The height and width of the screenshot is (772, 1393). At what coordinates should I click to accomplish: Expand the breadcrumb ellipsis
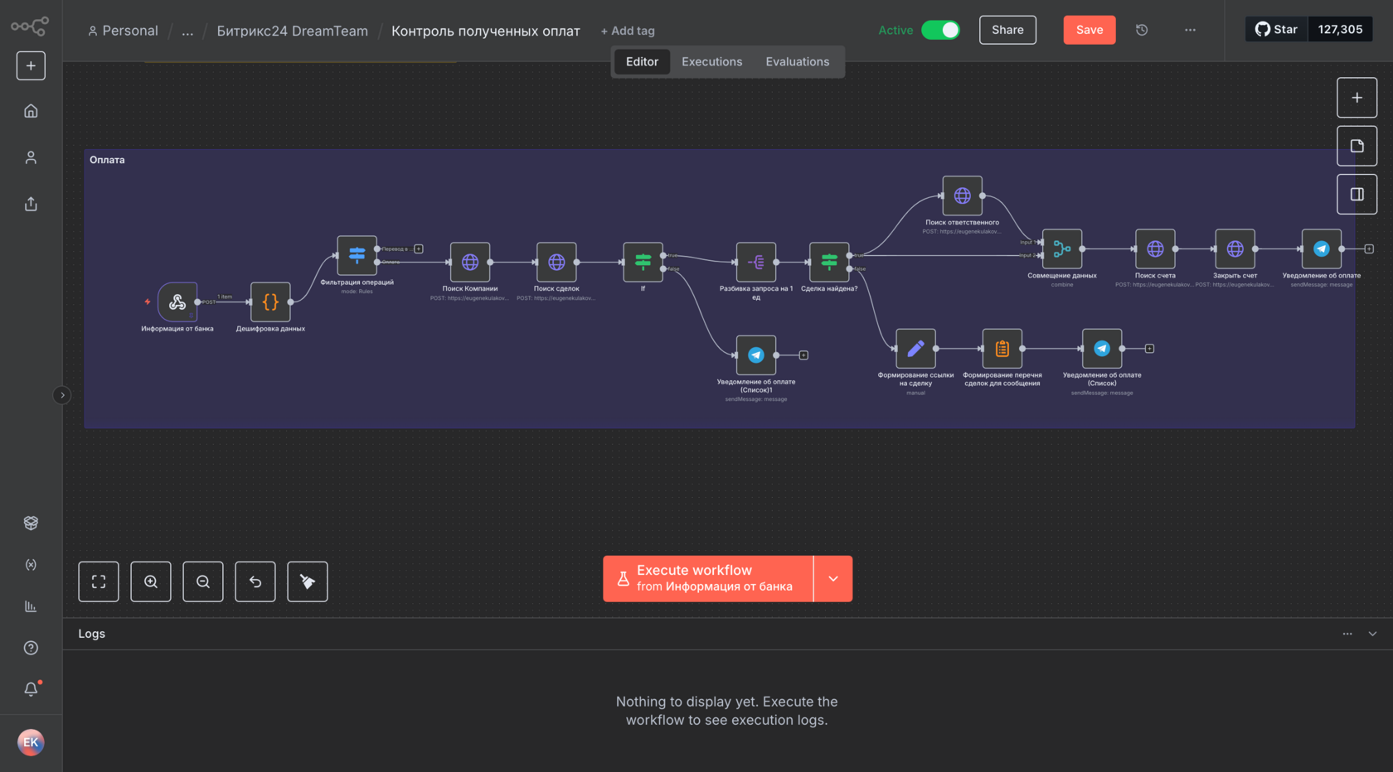point(187,31)
